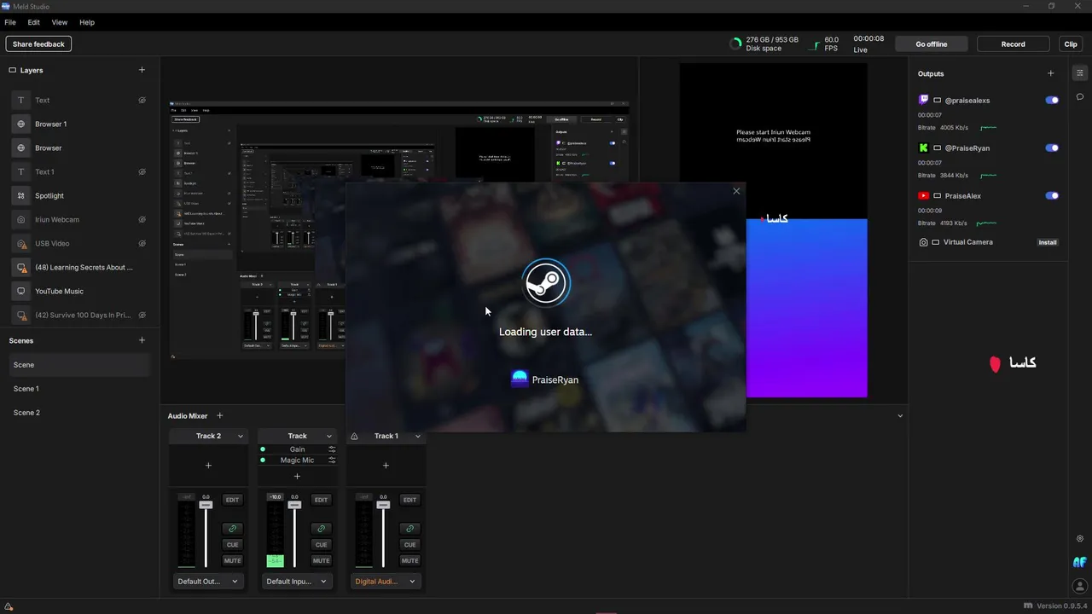Click the Virtual Camera icon
Viewport: 1092px width, 614px height.
pyautogui.click(x=923, y=242)
